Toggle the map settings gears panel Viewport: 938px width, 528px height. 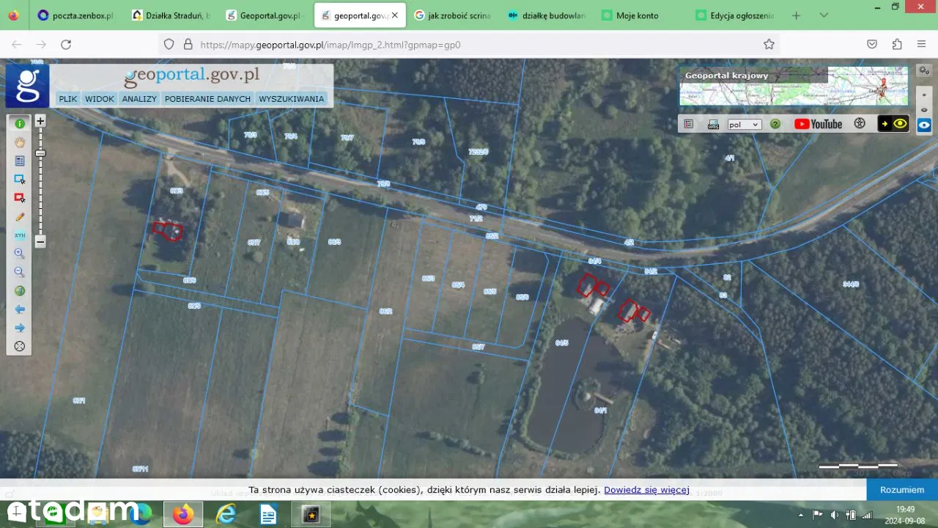924,70
